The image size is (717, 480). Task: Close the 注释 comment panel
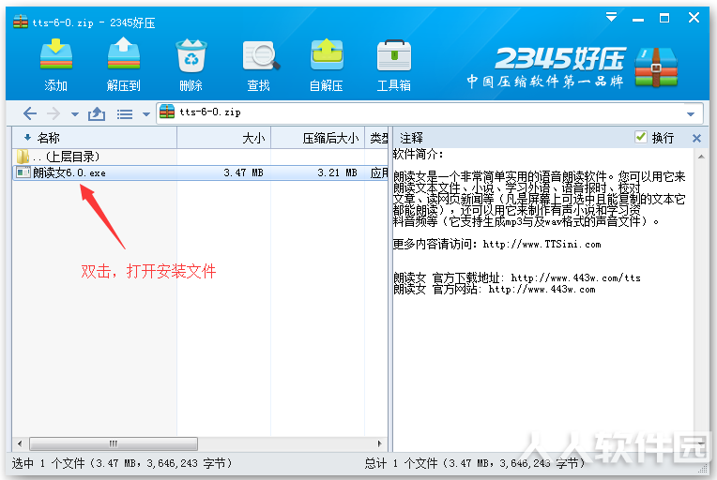click(696, 138)
